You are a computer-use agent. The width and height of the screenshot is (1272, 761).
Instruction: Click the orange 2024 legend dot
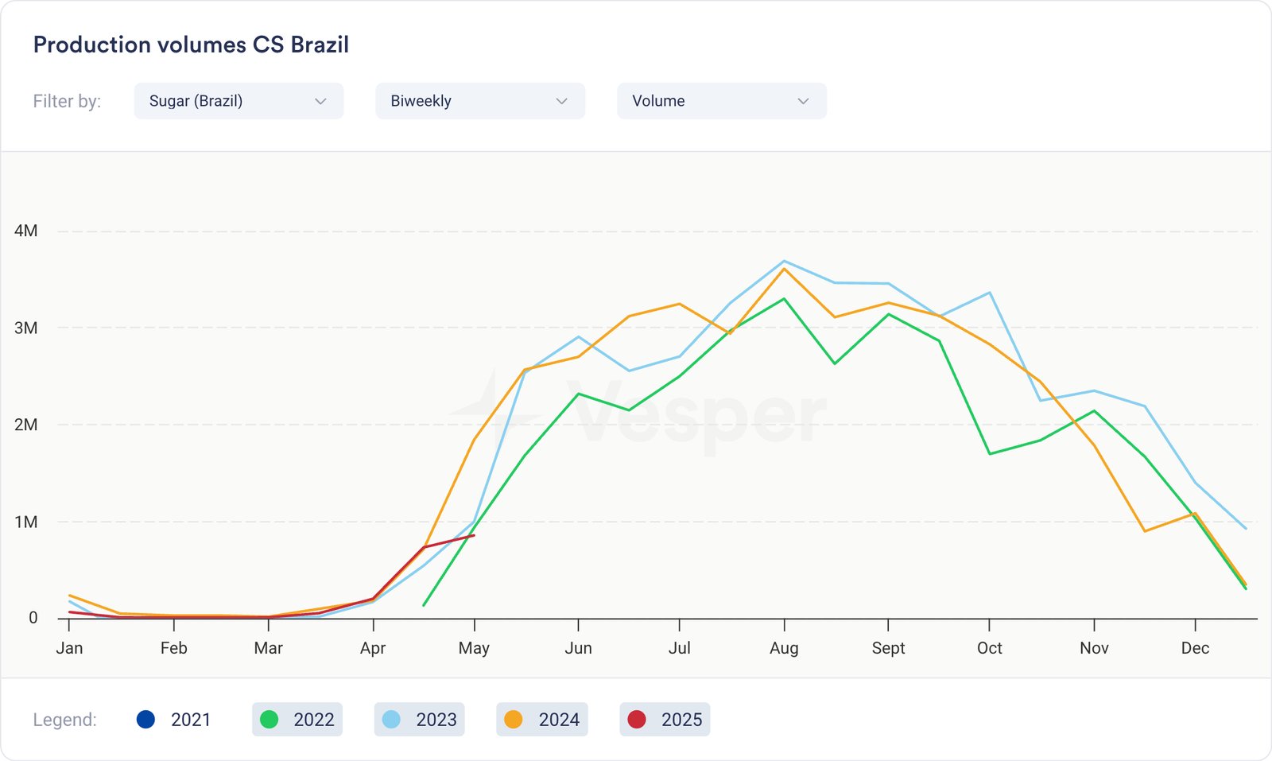pyautogui.click(x=514, y=720)
